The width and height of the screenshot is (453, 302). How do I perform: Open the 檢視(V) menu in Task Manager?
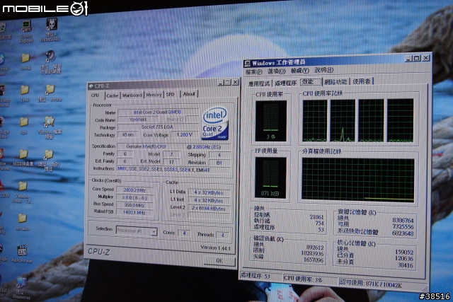300,71
